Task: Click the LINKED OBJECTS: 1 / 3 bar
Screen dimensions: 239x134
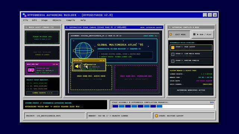Action: (x=42, y=93)
